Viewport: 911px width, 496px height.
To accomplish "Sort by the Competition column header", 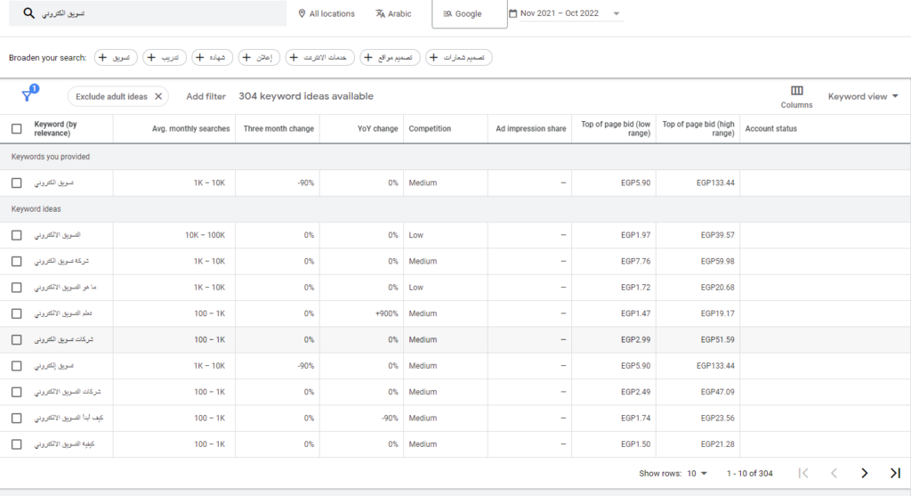I will pyautogui.click(x=430, y=129).
